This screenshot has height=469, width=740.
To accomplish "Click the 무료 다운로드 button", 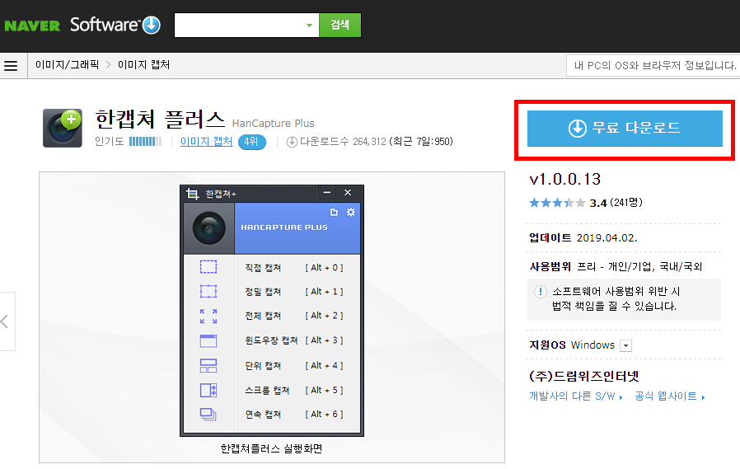I will pos(625,129).
